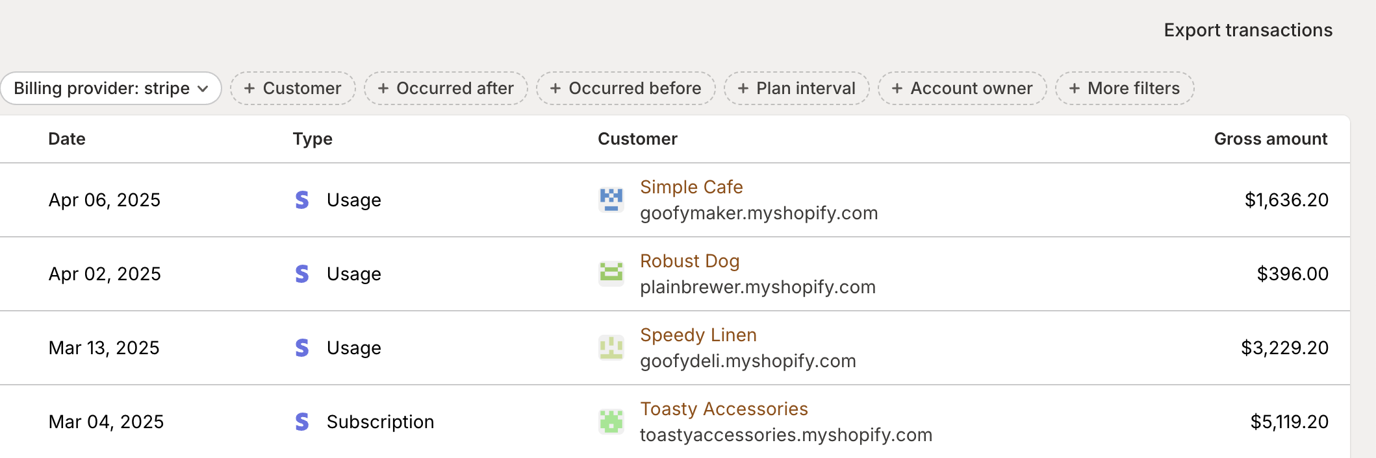
Task: Open the More filters menu
Action: pos(1125,88)
